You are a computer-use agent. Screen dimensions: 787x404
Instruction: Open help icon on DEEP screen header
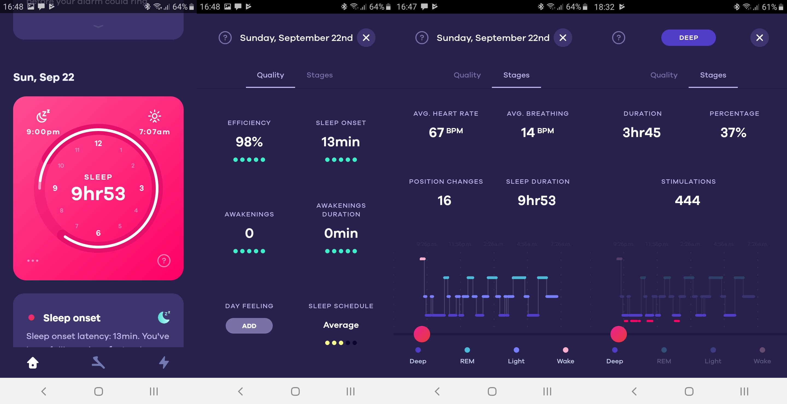(x=619, y=38)
